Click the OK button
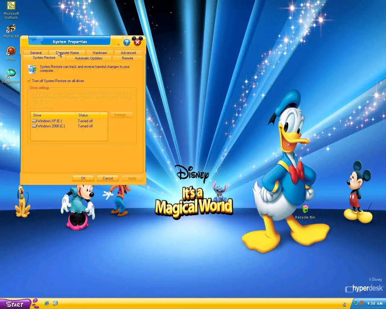386x309 pixels. (83, 178)
